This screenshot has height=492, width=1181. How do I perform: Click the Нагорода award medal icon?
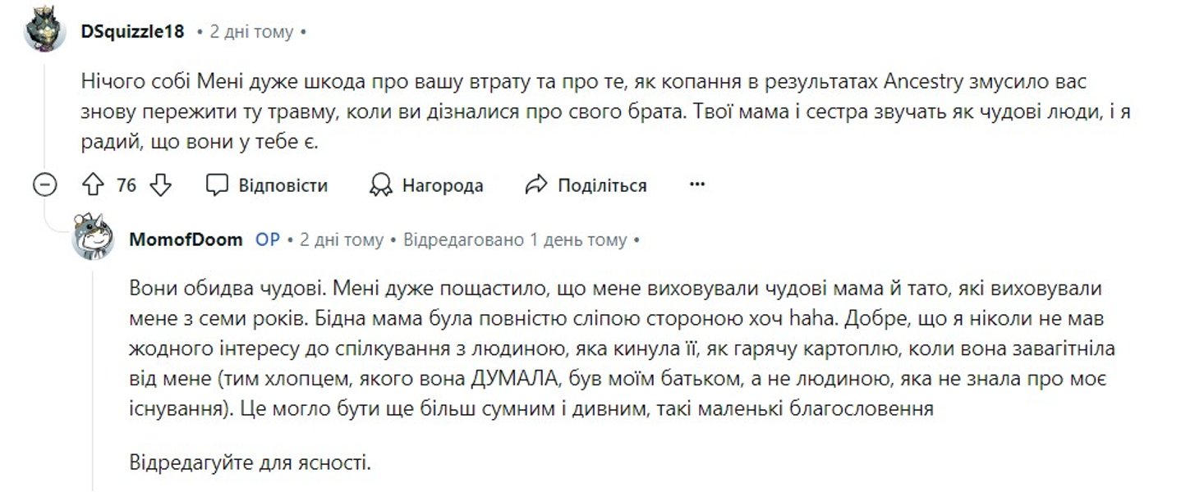(379, 184)
